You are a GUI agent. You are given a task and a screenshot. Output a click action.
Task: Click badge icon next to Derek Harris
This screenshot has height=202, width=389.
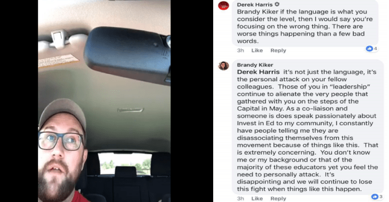pyautogui.click(x=277, y=4)
